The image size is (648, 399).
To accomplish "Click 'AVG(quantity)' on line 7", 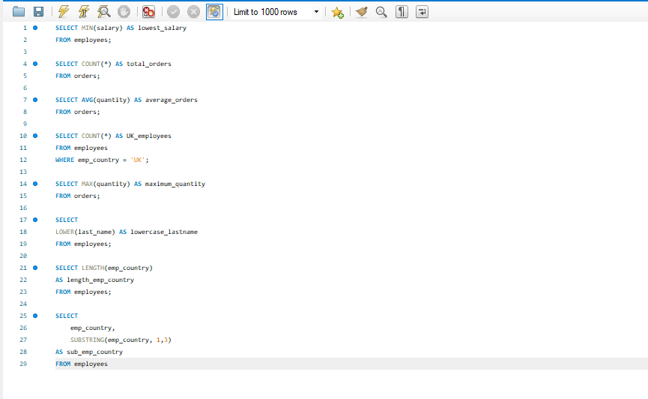I will (x=106, y=100).
